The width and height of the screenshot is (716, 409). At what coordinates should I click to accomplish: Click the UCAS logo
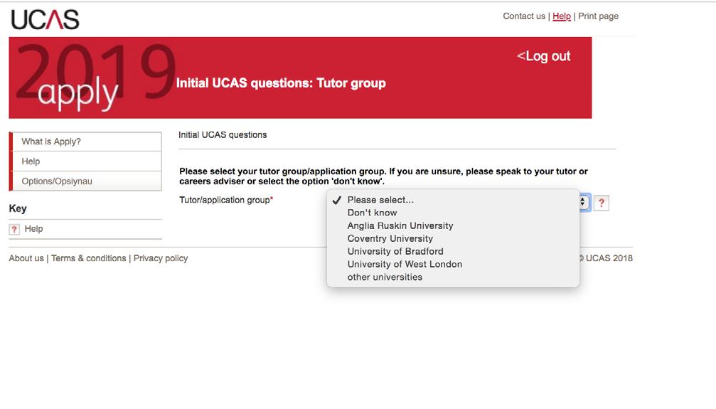46,20
